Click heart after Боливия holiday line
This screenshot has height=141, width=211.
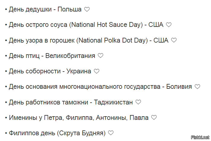tap(197, 87)
